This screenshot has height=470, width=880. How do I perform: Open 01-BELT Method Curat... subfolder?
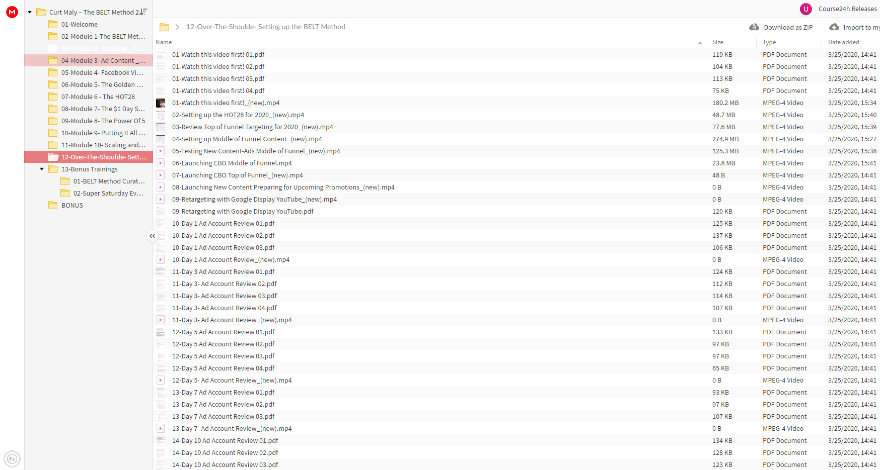point(109,181)
